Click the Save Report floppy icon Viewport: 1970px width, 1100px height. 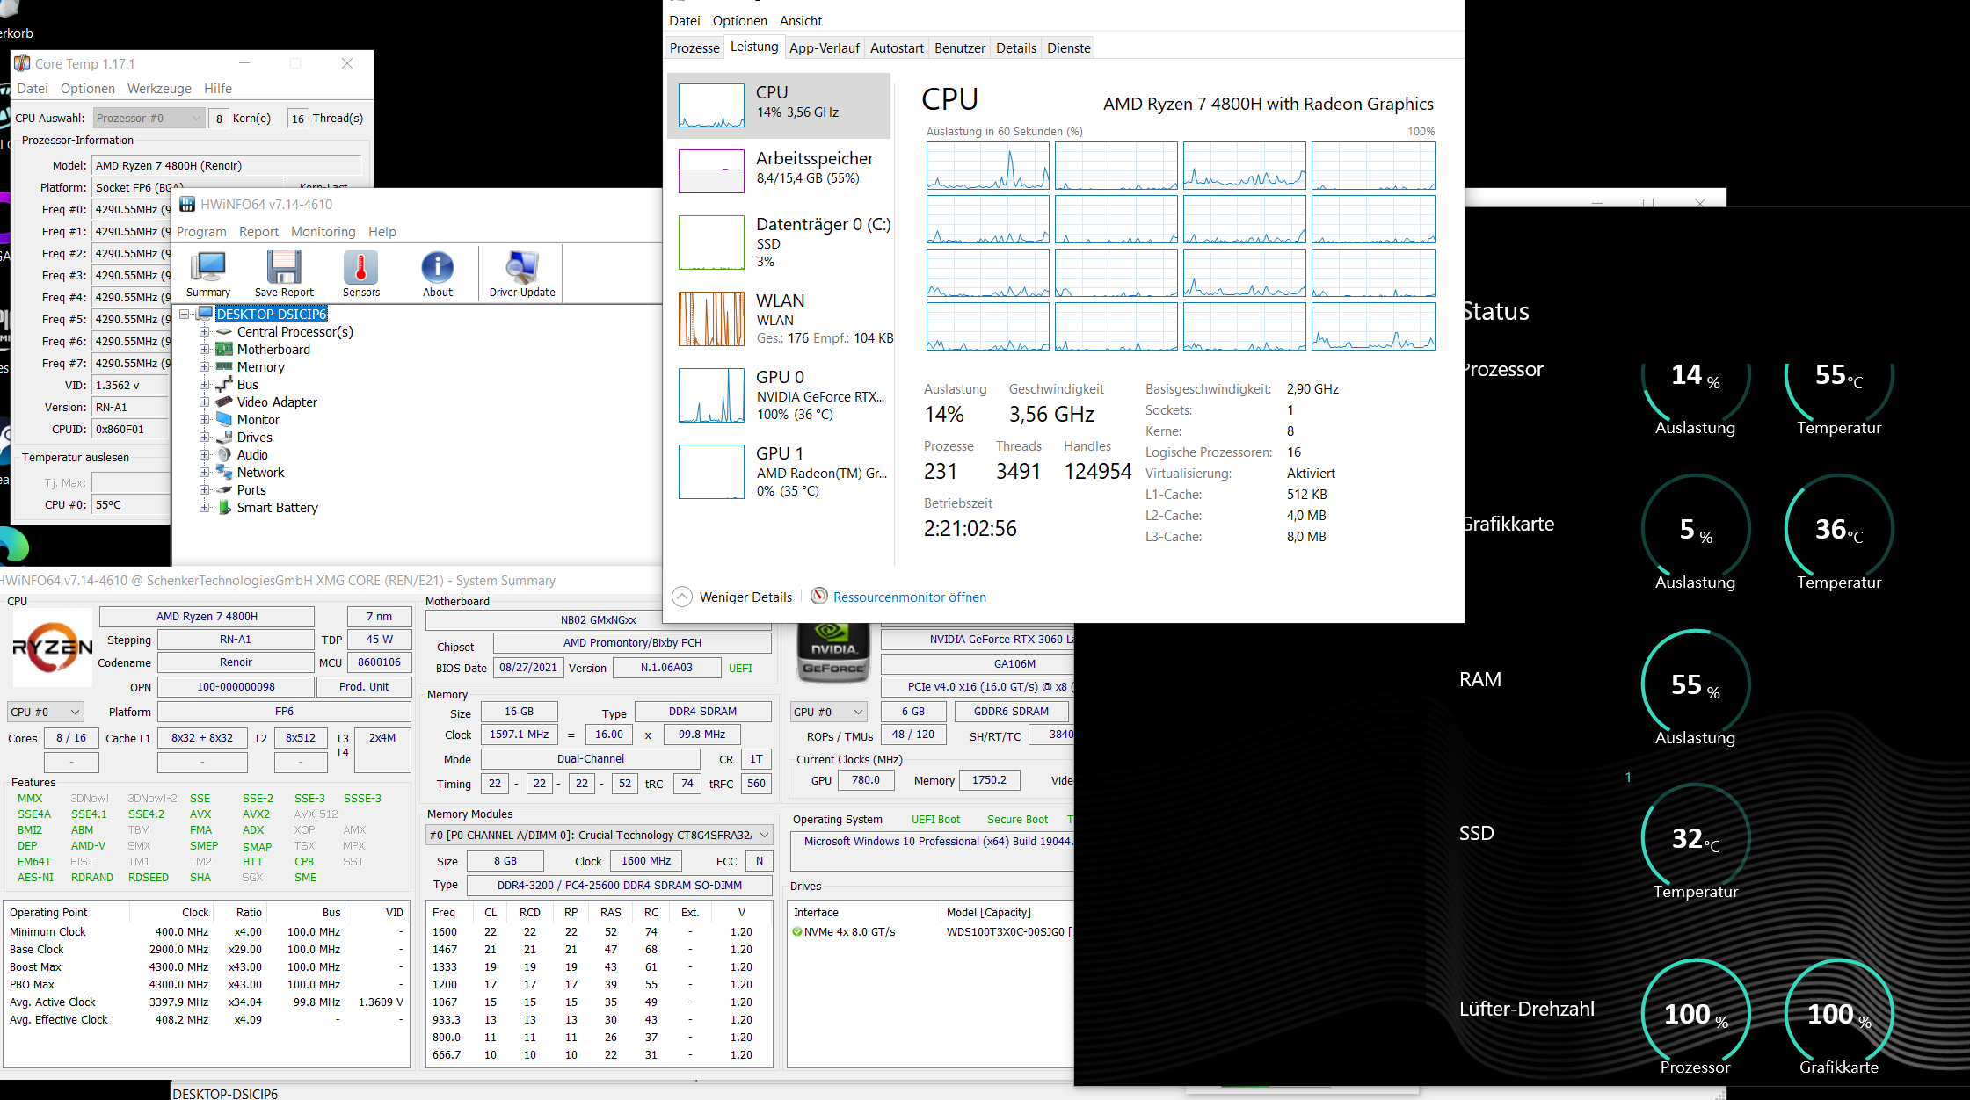tap(284, 268)
